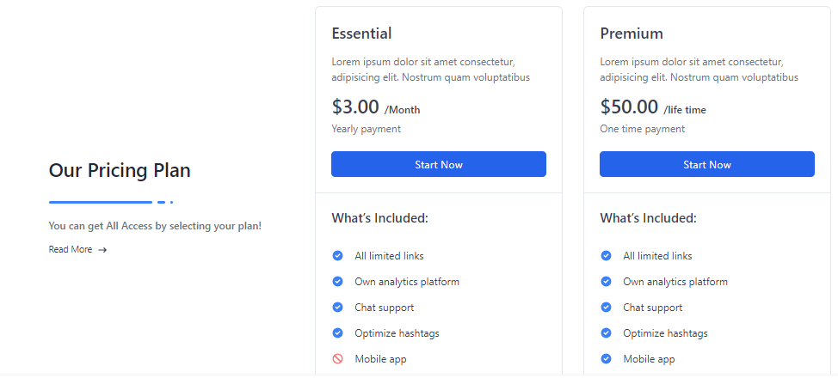Click 'All limited links' text in Essential list
The width and height of the screenshot is (838, 378).
pyautogui.click(x=389, y=256)
